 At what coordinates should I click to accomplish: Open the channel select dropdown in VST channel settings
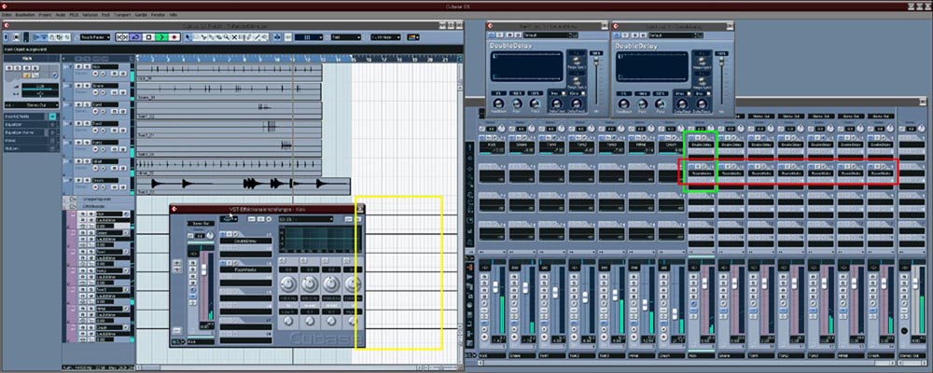click(230, 219)
